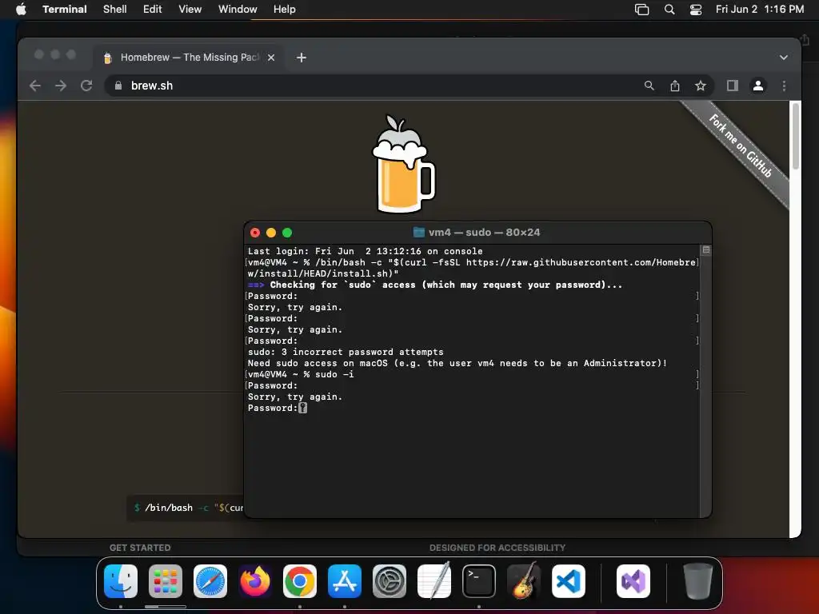Viewport: 819px width, 614px height.
Task: Open Chrome profile avatar
Action: click(758, 86)
